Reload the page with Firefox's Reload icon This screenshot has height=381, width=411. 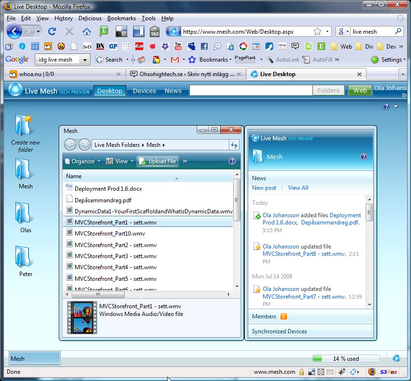coord(52,32)
